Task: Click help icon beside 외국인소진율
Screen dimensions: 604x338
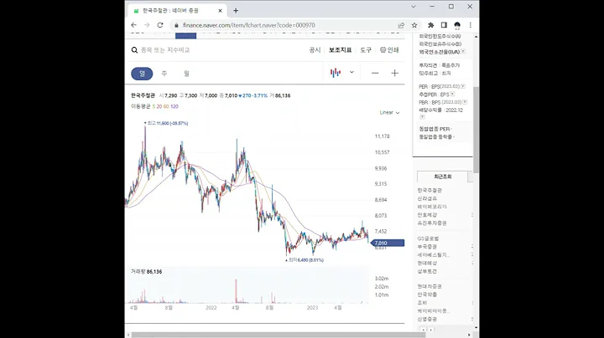Action: pyautogui.click(x=463, y=52)
